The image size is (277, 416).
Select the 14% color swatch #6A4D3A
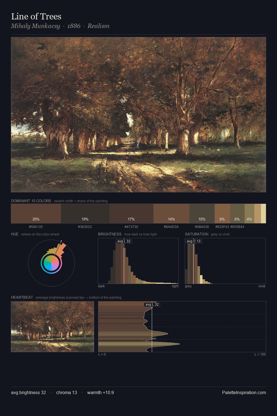(x=171, y=214)
